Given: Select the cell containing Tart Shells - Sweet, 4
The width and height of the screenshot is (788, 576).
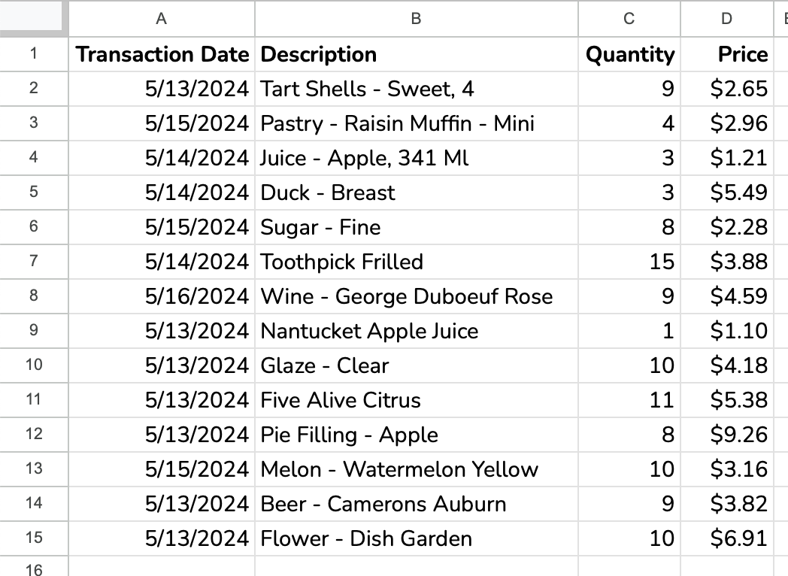Looking at the screenshot, I should (x=416, y=89).
